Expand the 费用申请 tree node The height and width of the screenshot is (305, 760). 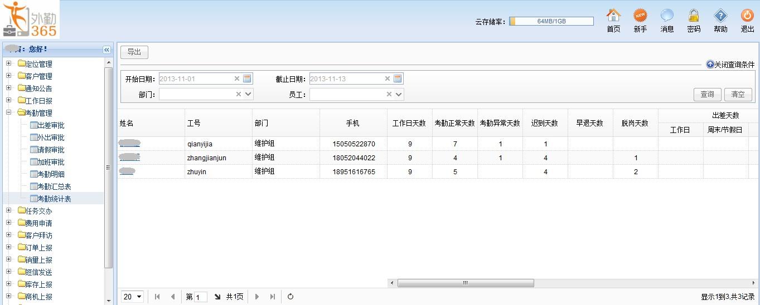pos(8,223)
